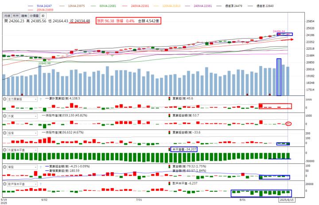Screen dimensions: 319x205
Task: Toggle the red 240MA 22361 legend line
Action: [x=135, y=6]
